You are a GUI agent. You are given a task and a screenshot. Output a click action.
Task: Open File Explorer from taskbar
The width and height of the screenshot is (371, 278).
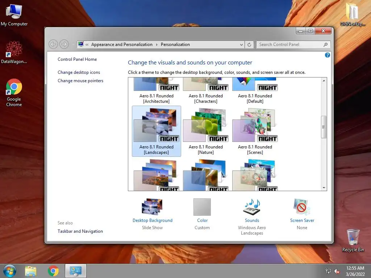click(x=31, y=271)
